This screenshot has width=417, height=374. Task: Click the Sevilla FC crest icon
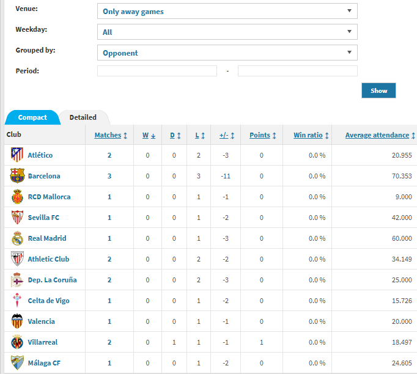[17, 218]
